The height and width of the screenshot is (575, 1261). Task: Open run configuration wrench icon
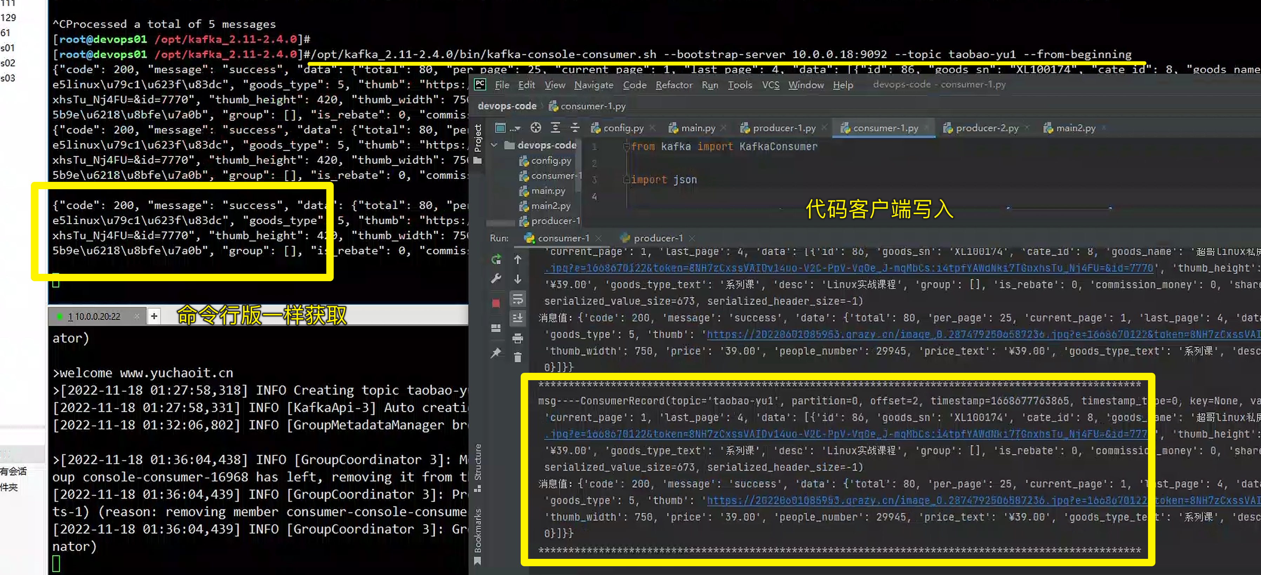[x=496, y=279]
